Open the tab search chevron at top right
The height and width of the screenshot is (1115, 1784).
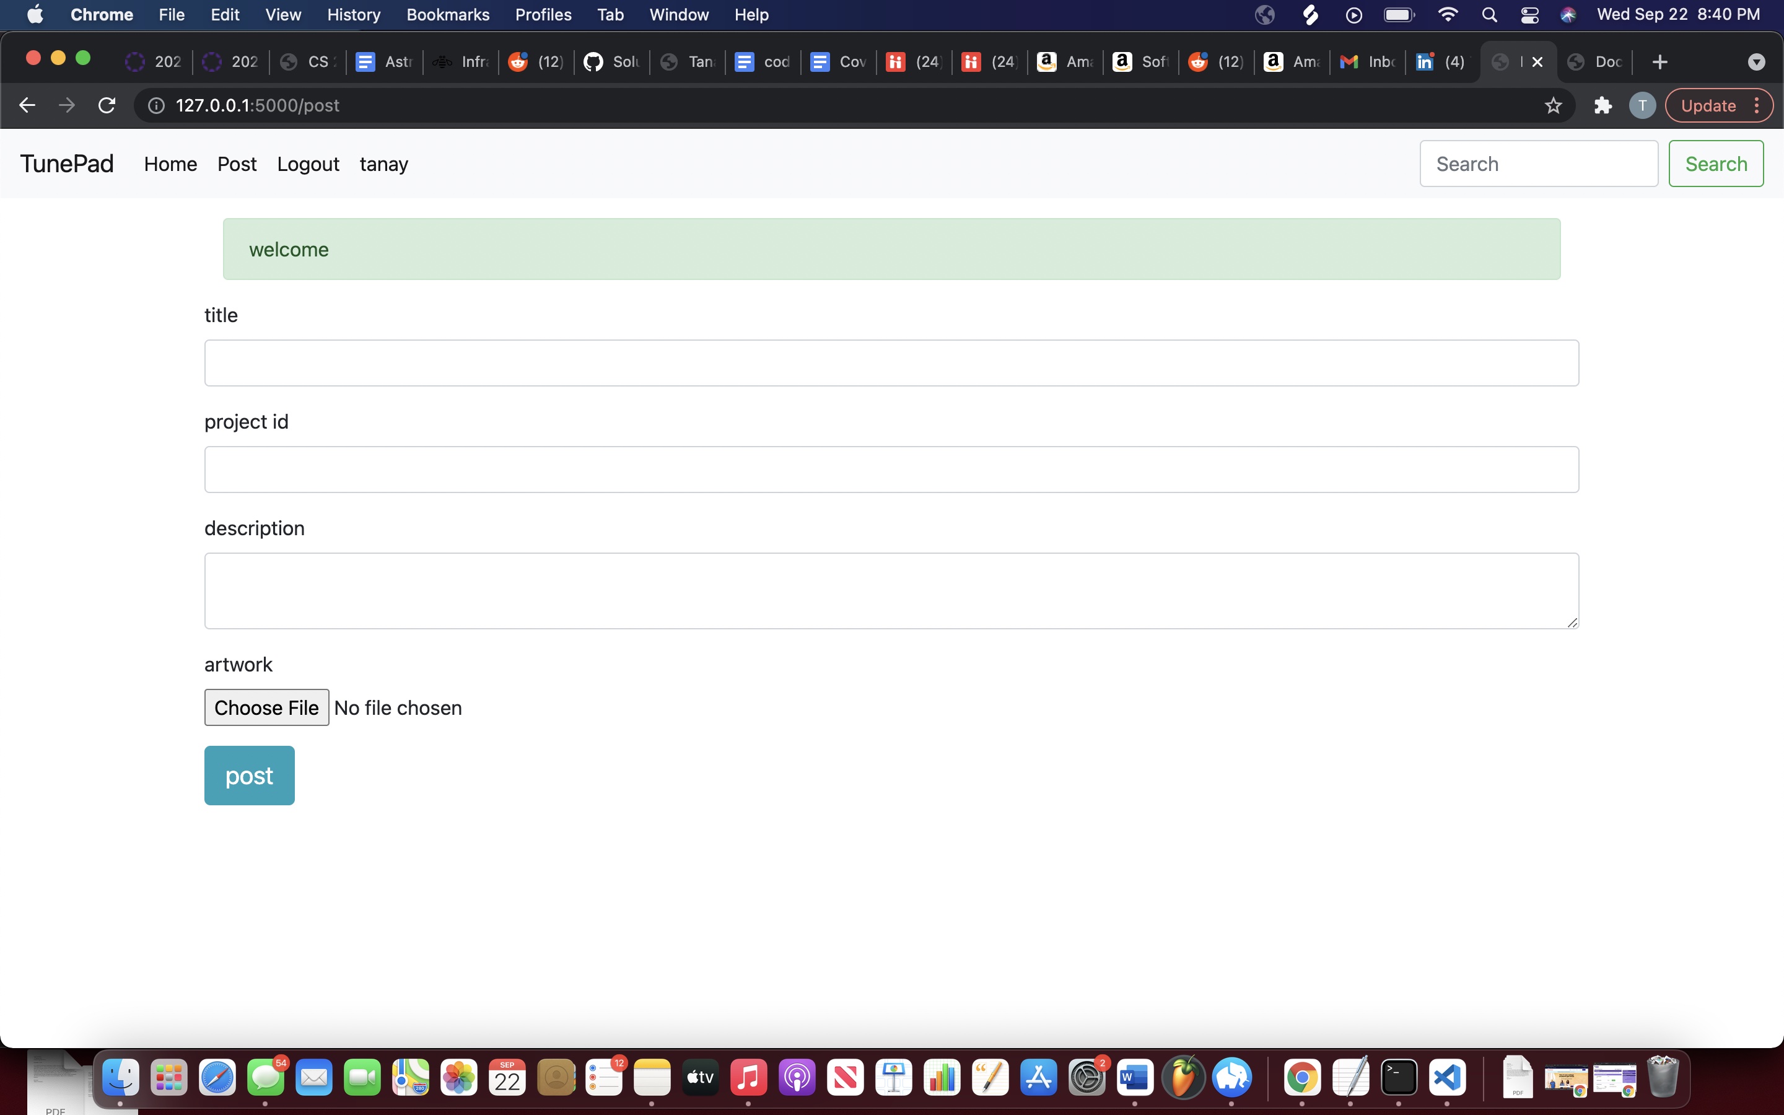tap(1756, 62)
